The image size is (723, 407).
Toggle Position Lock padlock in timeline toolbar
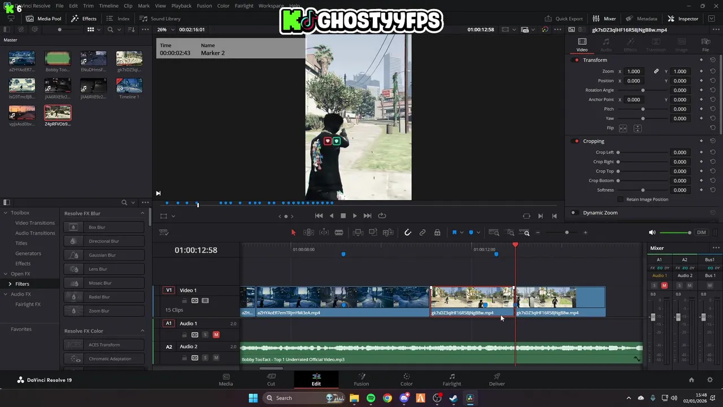tap(437, 232)
